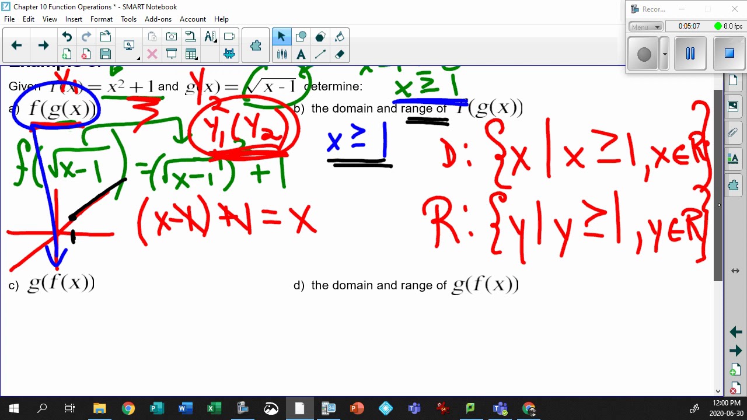Open the Attachments paperclip tab
Image resolution: width=747 pixels, height=420 pixels.
(x=733, y=133)
